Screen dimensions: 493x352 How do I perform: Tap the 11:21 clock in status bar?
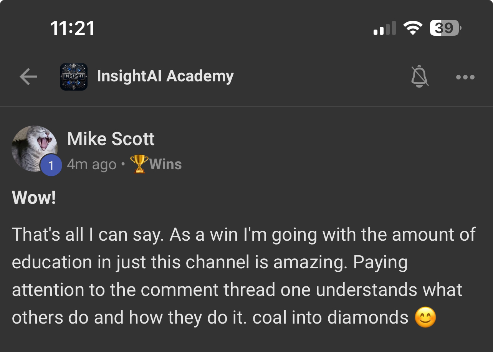pyautogui.click(x=72, y=28)
